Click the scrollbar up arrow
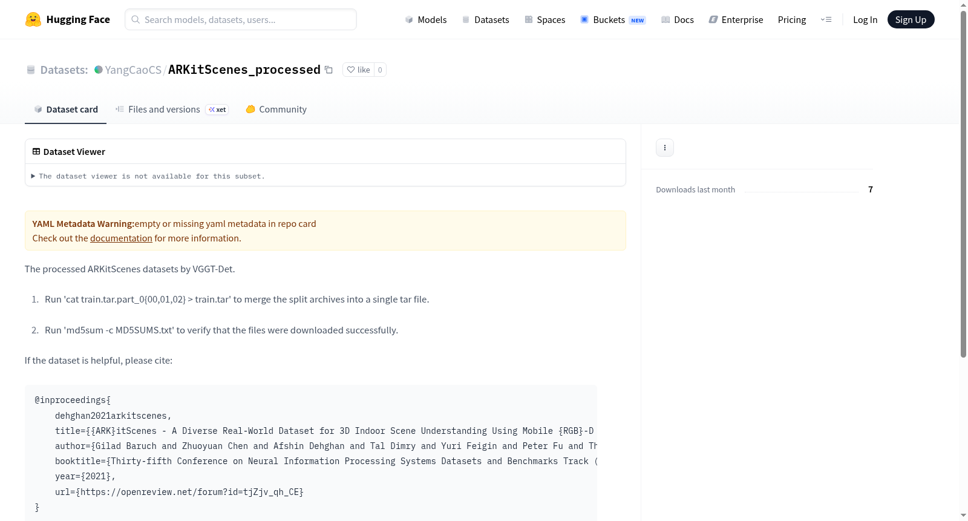968x521 pixels. [964, 5]
